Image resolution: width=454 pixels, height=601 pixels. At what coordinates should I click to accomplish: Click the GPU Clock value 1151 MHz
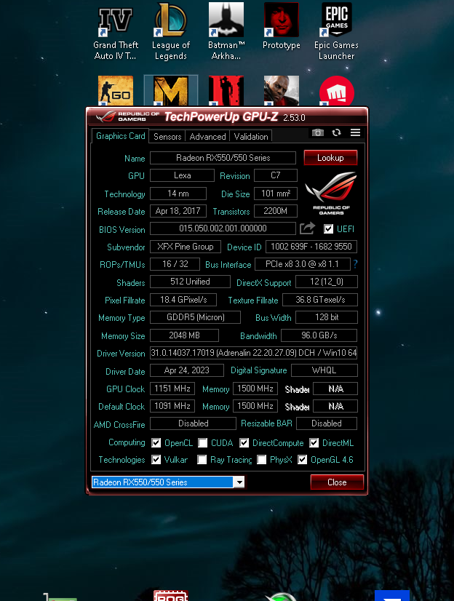click(x=172, y=389)
